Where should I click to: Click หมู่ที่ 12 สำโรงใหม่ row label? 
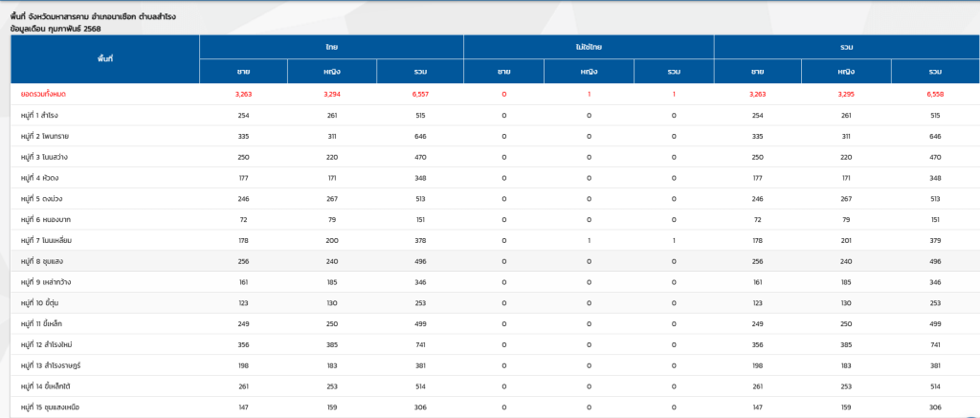point(47,344)
